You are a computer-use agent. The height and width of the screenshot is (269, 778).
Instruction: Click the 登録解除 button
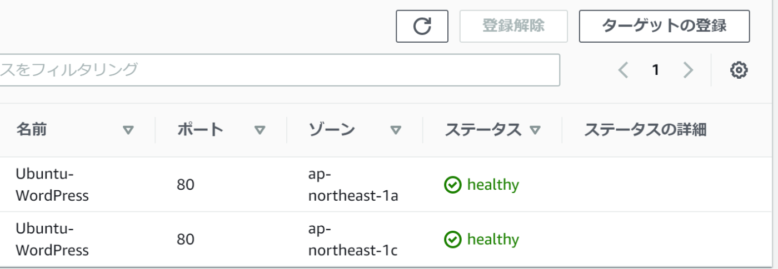(x=513, y=26)
